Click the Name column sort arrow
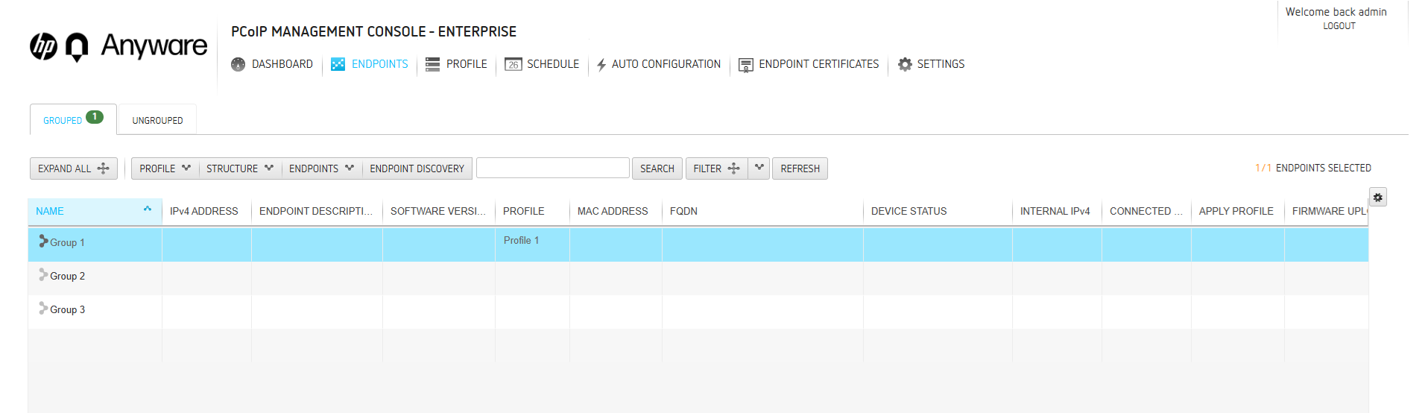 point(148,209)
